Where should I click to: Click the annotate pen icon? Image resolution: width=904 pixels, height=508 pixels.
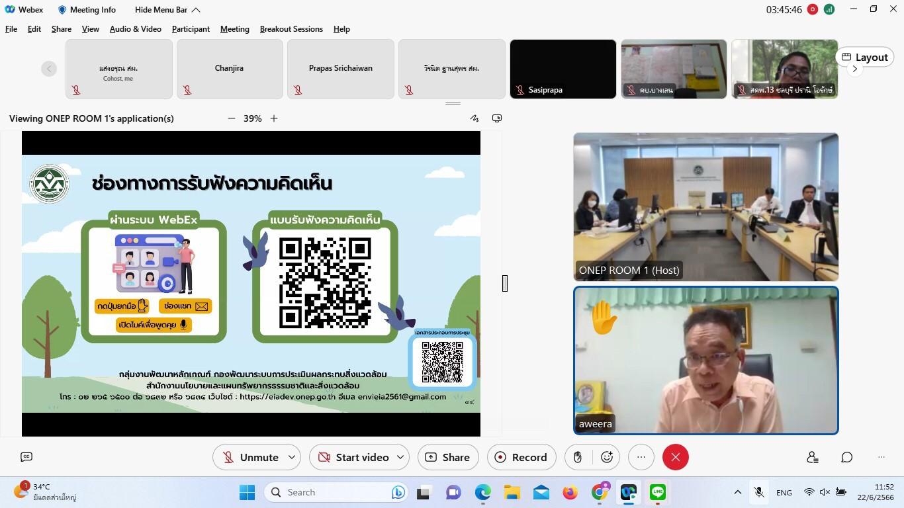pyautogui.click(x=475, y=118)
